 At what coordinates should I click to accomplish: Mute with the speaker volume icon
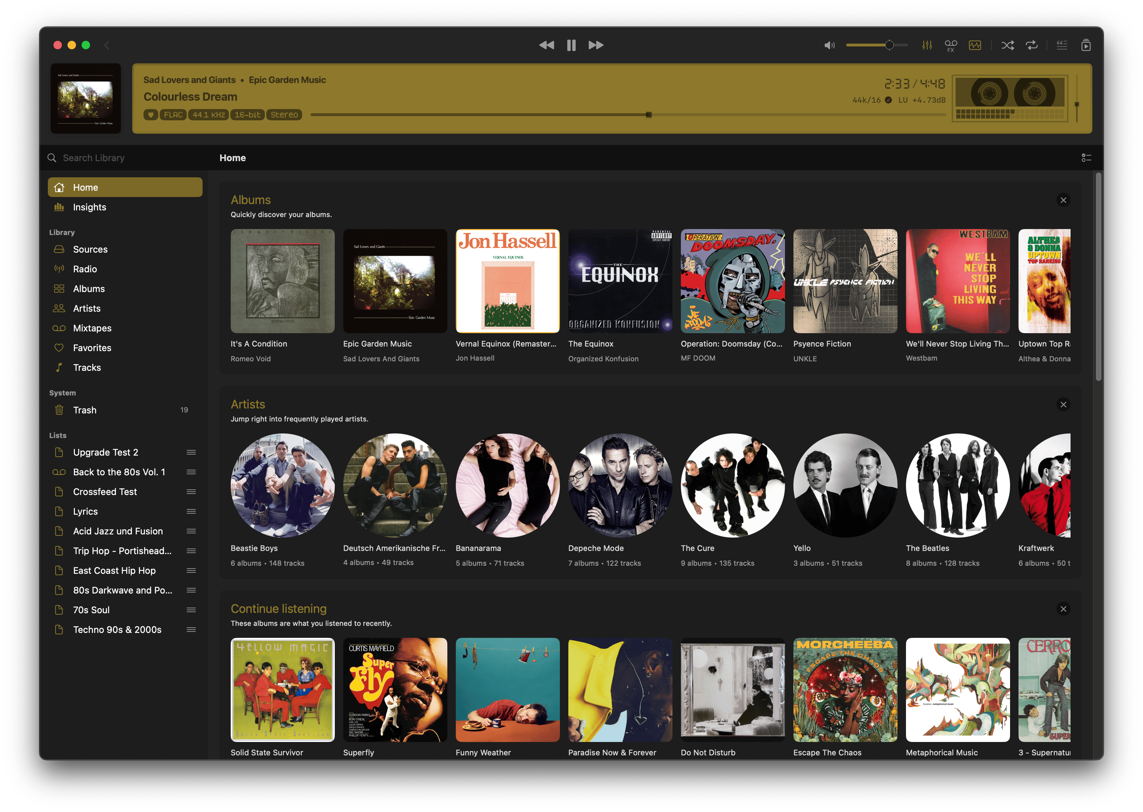click(829, 45)
